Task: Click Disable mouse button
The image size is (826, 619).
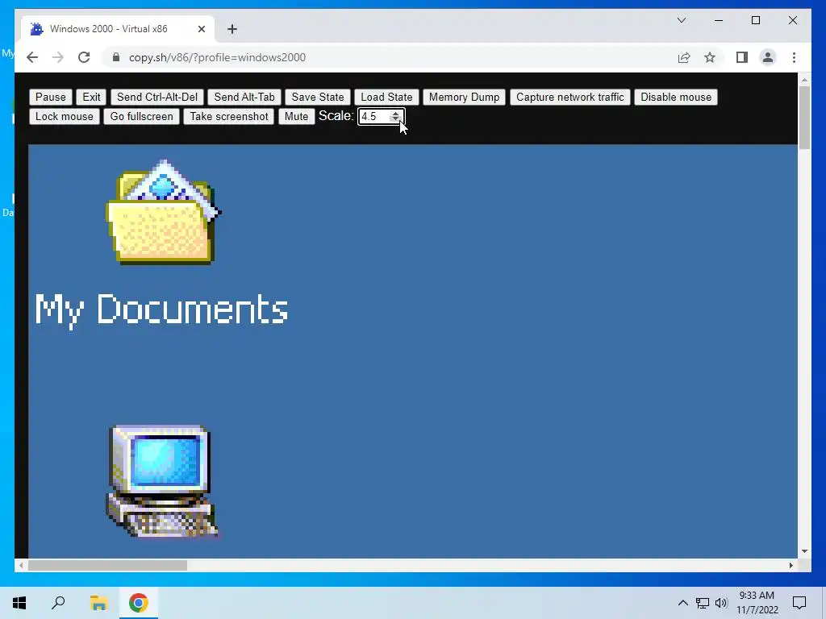Action: click(x=676, y=97)
